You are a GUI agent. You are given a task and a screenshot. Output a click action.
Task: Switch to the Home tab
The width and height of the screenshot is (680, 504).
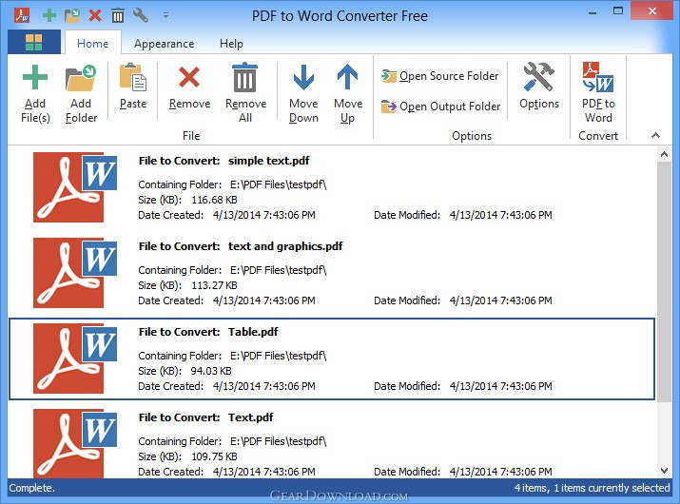point(93,44)
